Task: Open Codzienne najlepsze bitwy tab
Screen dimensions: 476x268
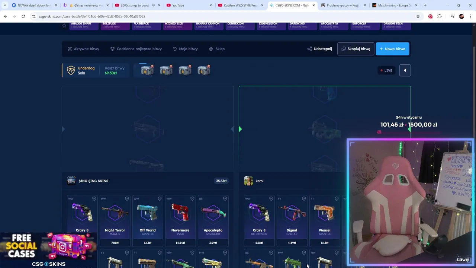Action: [136, 49]
